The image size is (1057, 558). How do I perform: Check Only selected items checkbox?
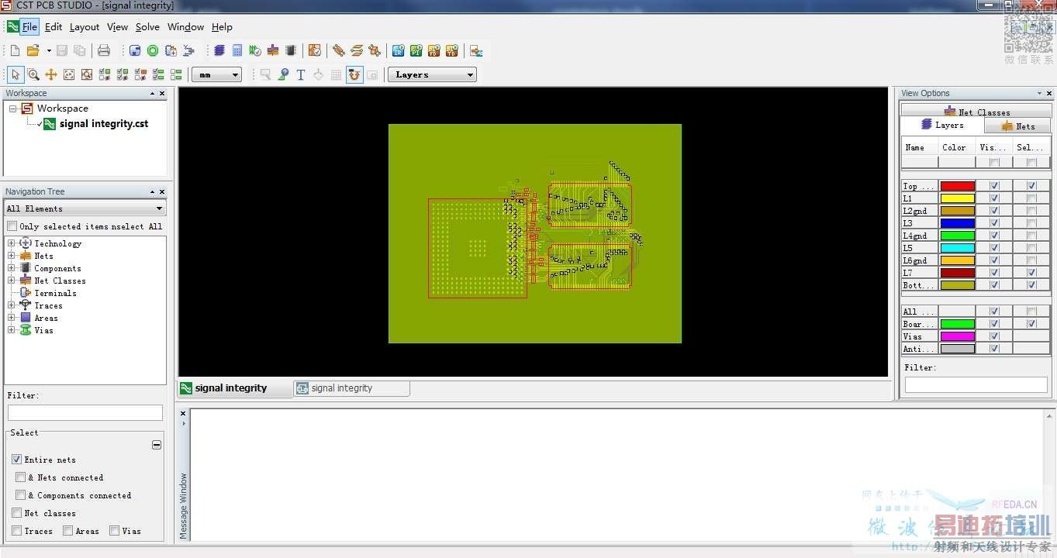12,226
